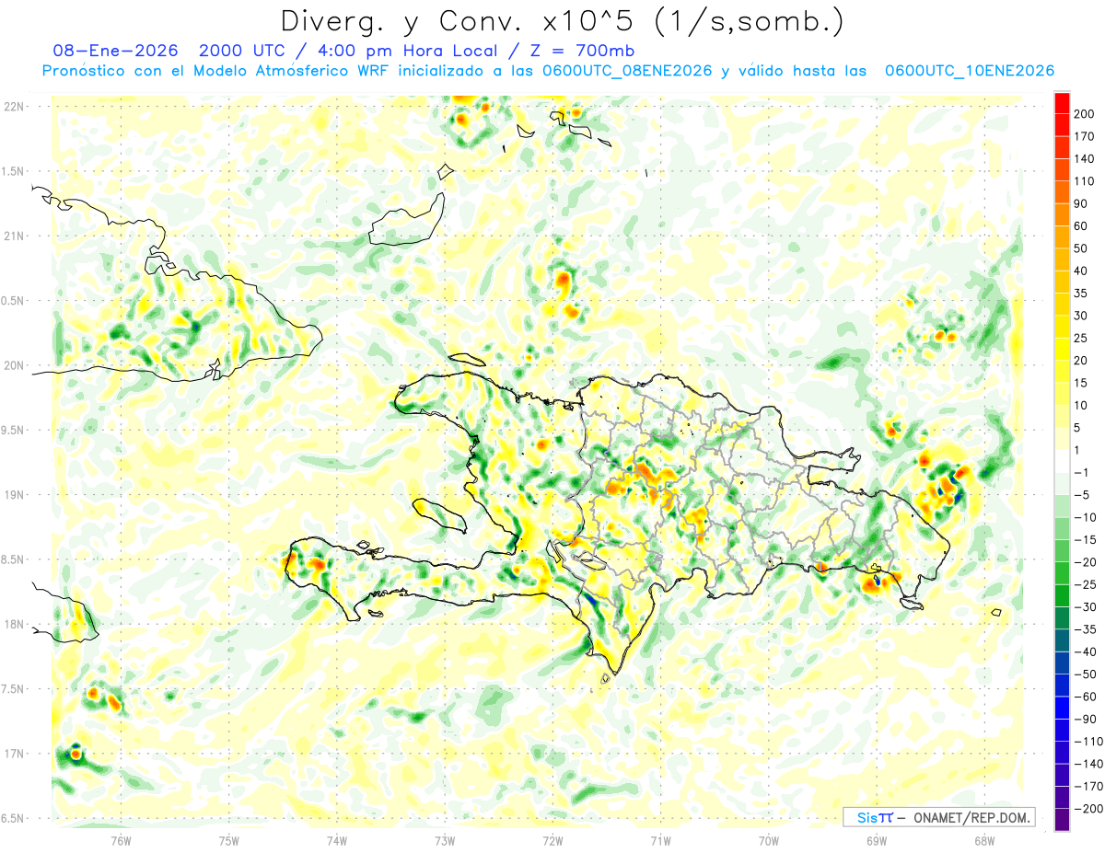Click the '21N' latitude label

[x=13, y=236]
